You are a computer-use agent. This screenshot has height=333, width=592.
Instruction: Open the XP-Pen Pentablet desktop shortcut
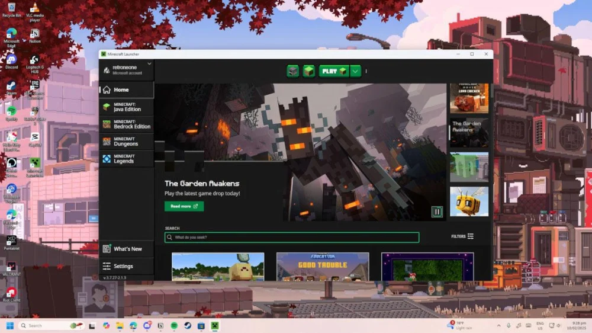[11, 243]
